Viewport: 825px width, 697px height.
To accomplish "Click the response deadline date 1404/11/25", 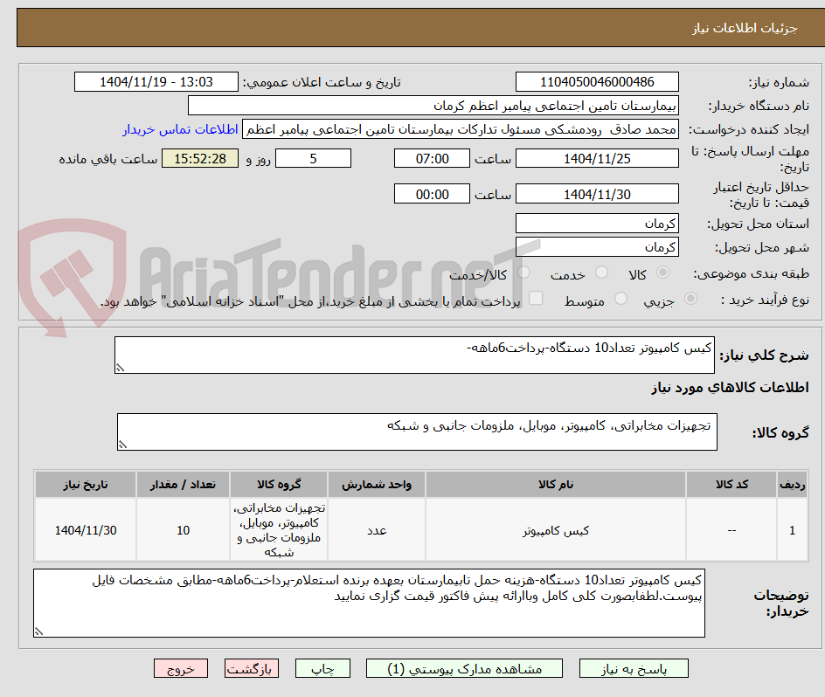I will [597, 158].
